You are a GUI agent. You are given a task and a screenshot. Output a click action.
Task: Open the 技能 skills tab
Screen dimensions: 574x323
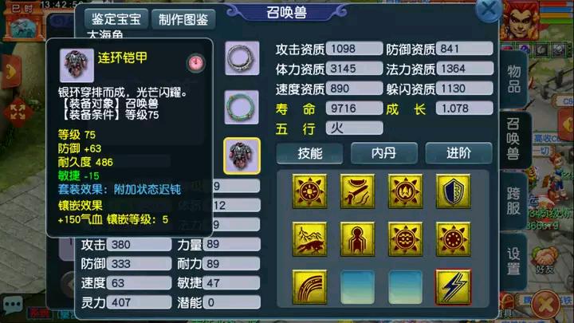pos(309,153)
